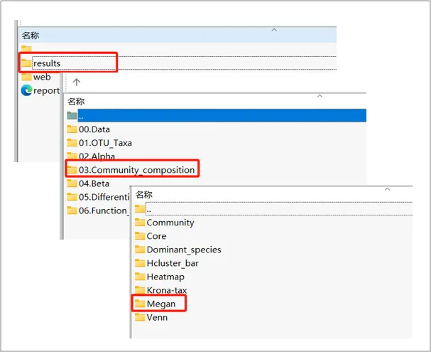The height and width of the screenshot is (352, 431).
Task: Open the Community folder
Action: [170, 223]
